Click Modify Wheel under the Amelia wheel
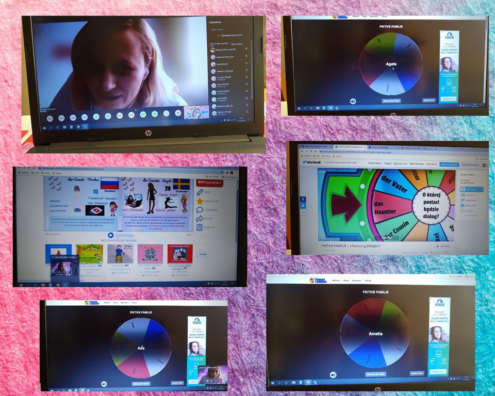This screenshot has width=495, height=396. tap(419, 373)
